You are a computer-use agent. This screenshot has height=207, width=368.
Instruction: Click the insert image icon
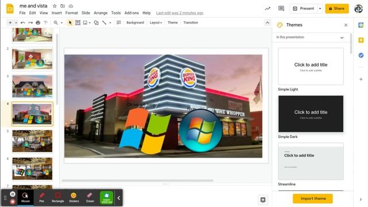pyautogui.click(x=85, y=22)
